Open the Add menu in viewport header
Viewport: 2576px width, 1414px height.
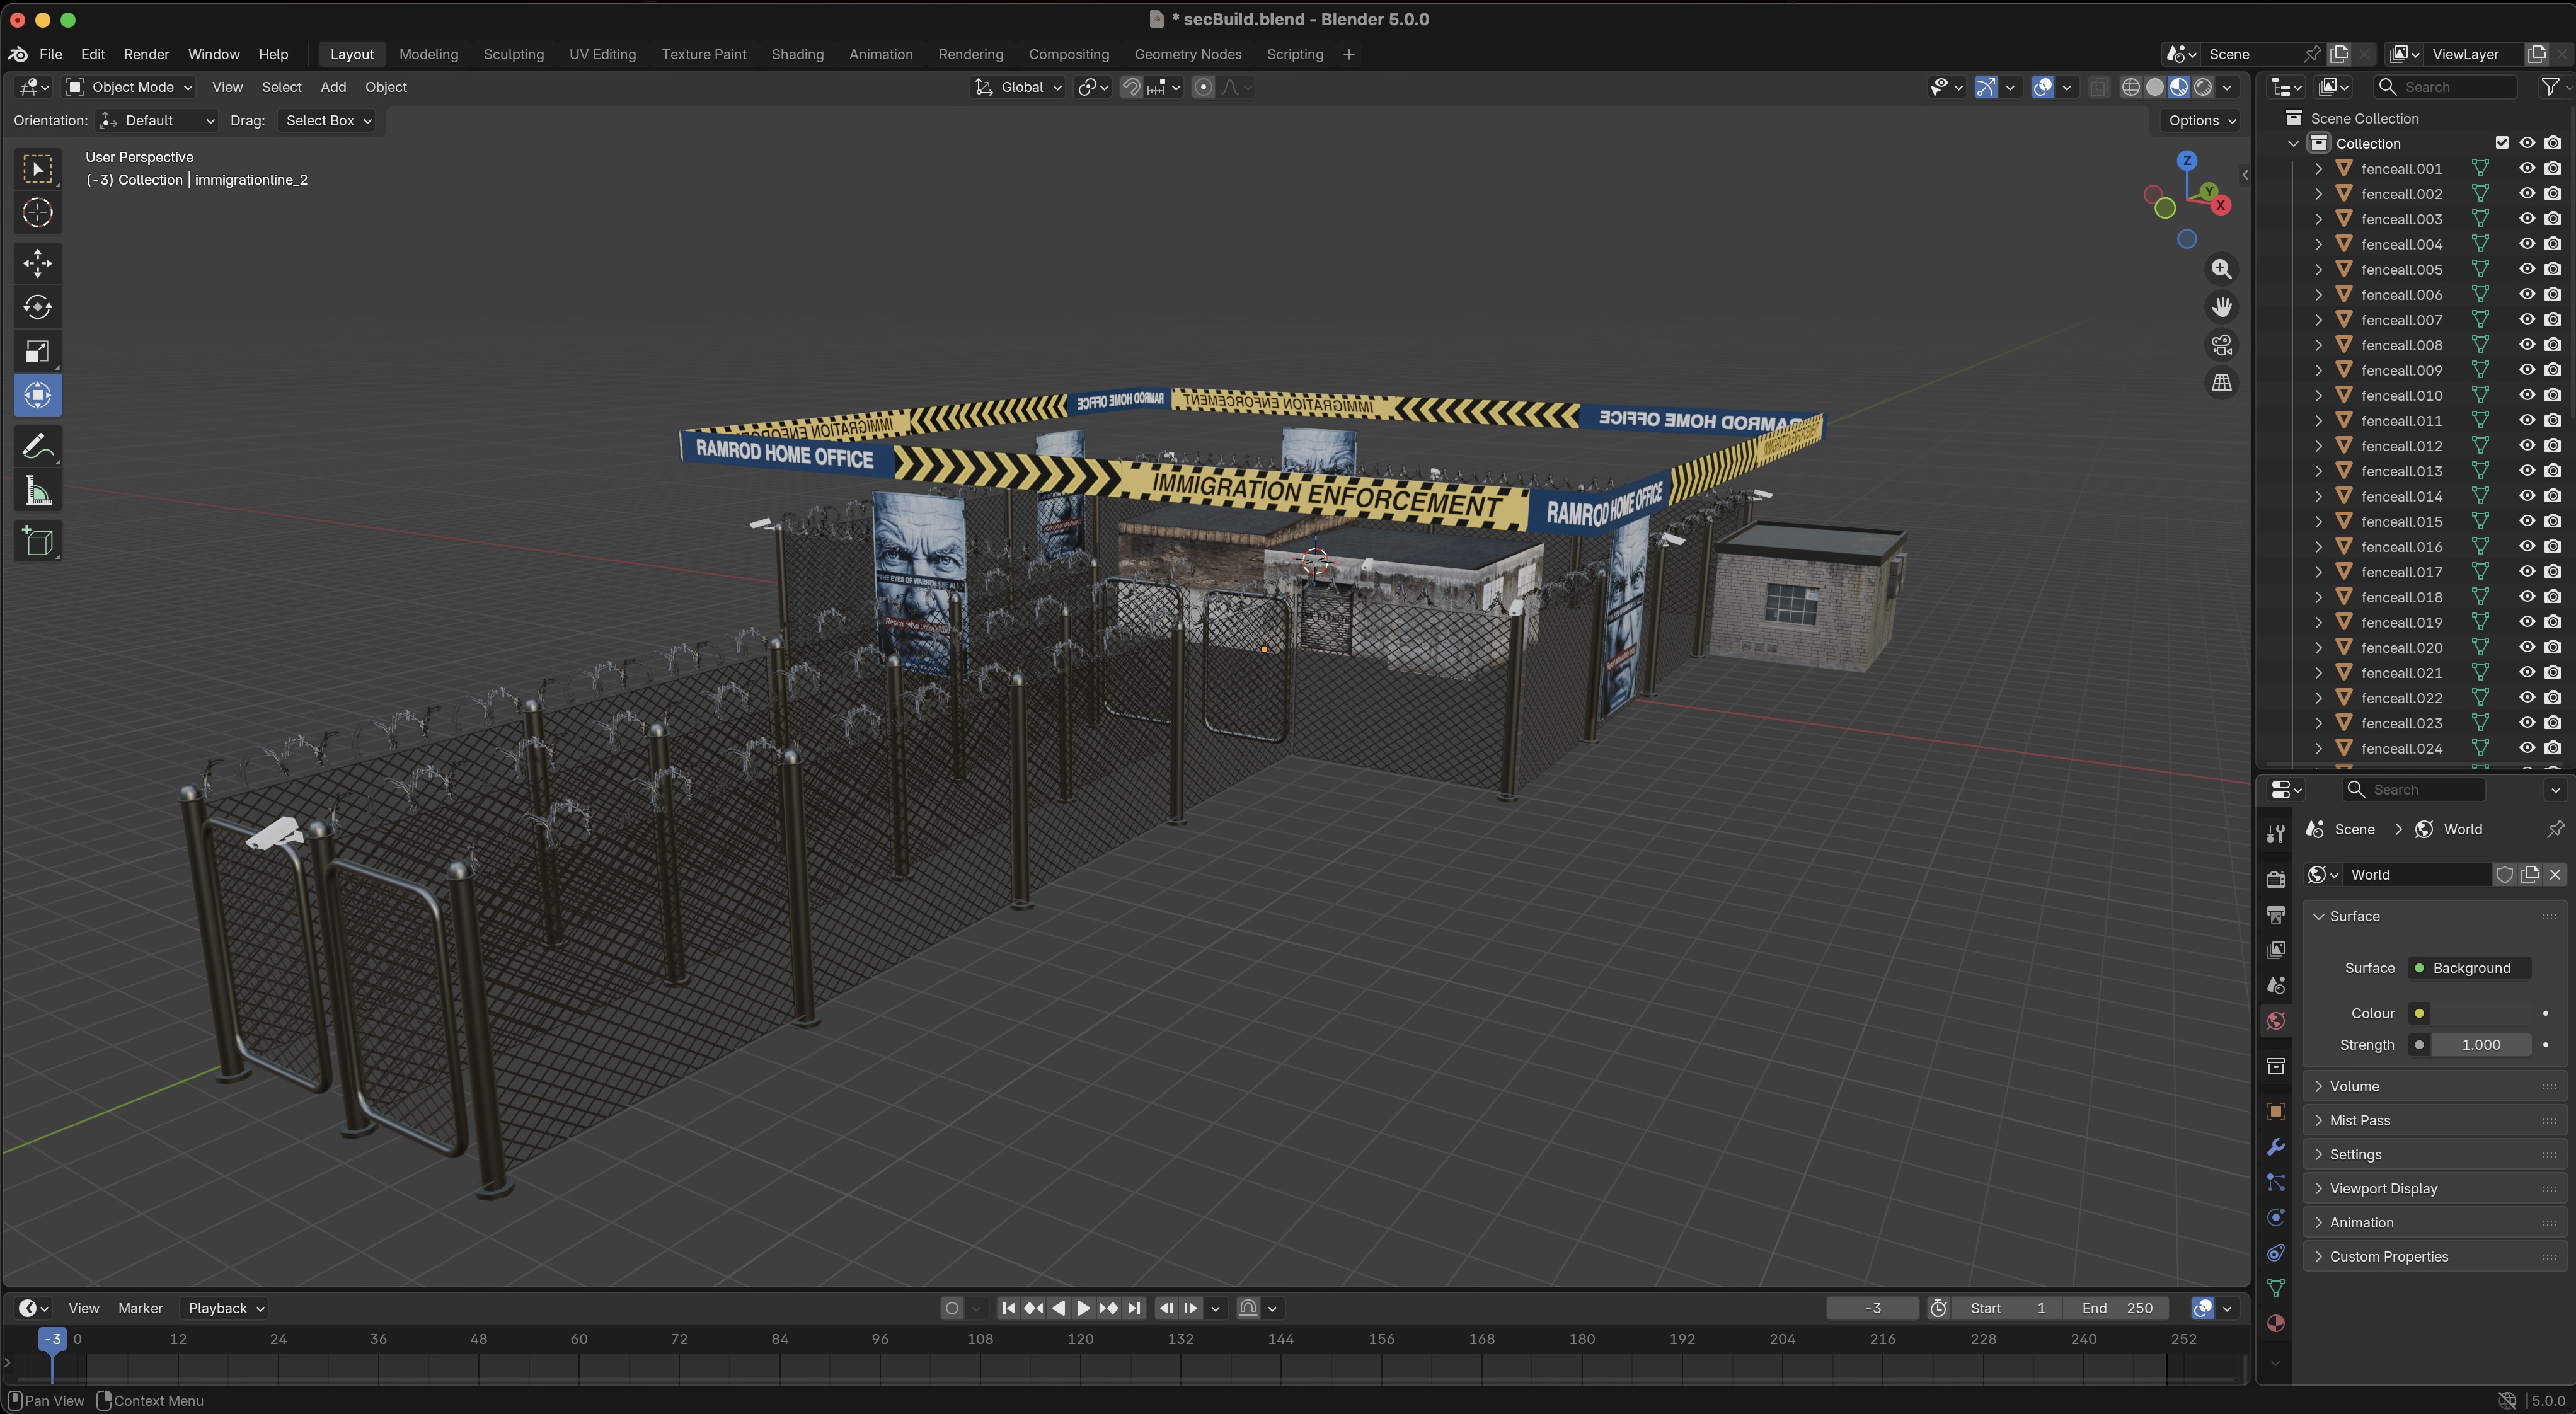[x=333, y=87]
